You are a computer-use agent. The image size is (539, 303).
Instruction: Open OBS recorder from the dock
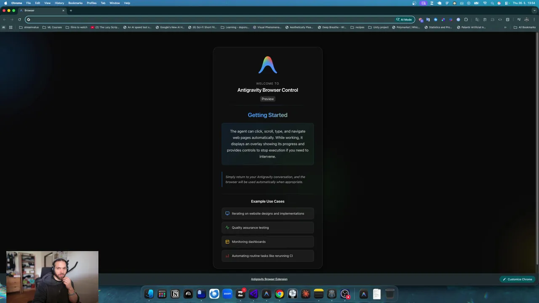point(345,294)
